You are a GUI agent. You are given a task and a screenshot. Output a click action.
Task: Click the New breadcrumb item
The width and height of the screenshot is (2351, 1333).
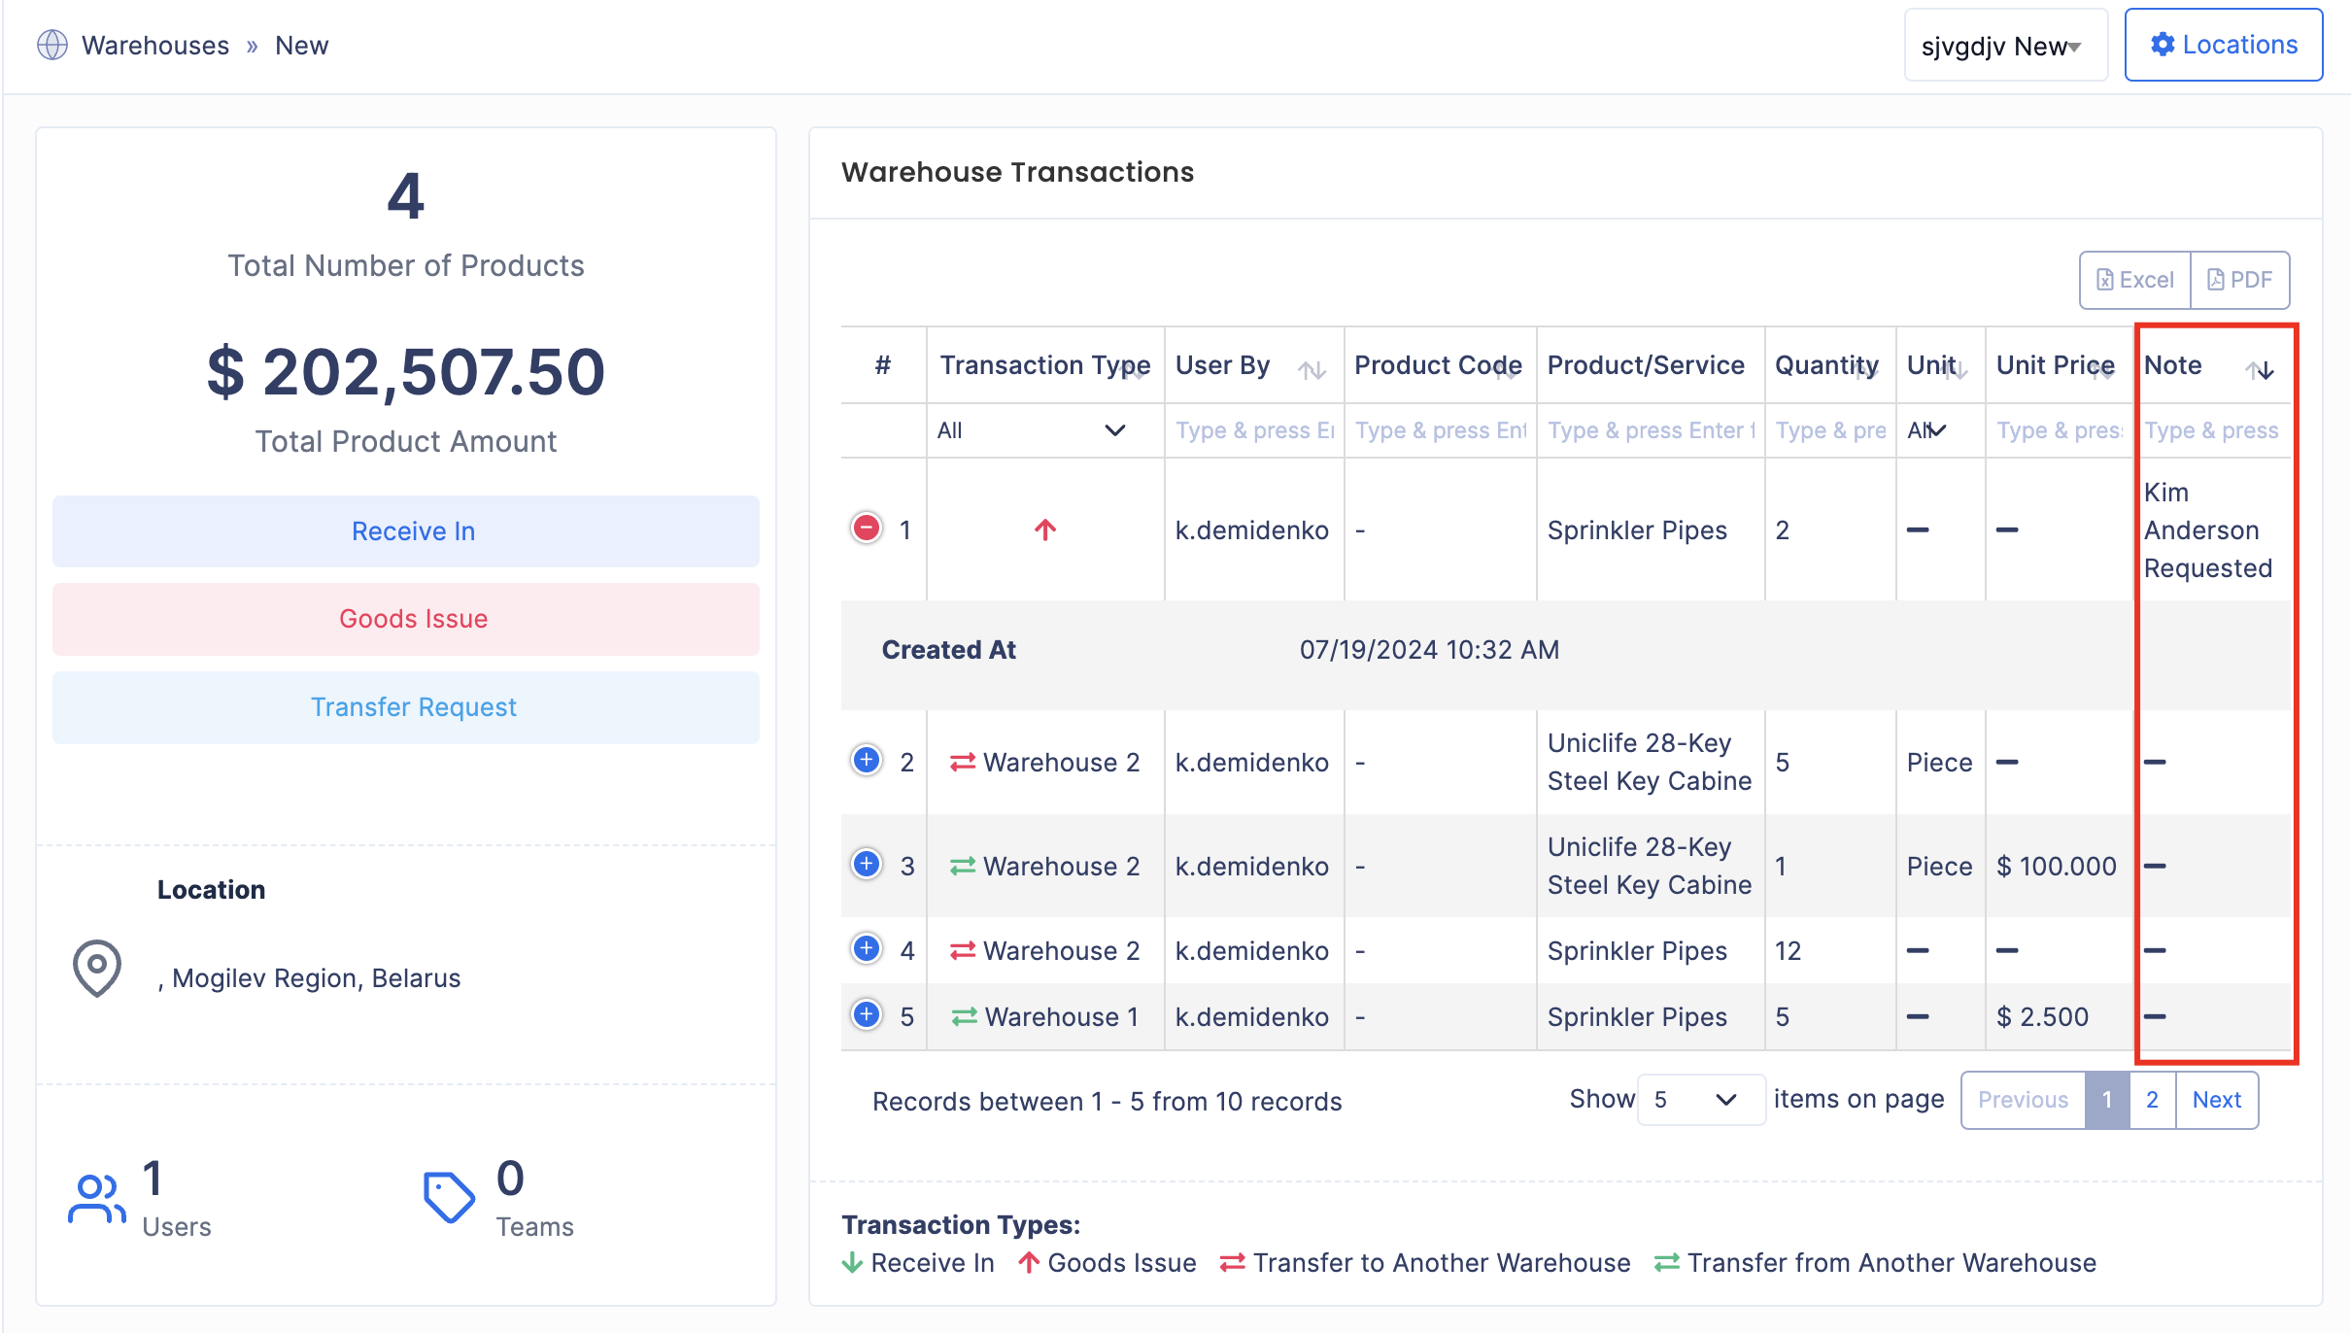[301, 46]
